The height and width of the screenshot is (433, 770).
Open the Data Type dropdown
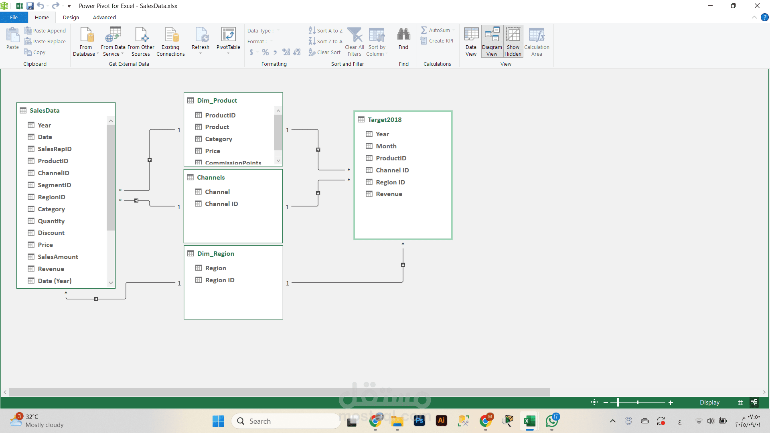[278, 31]
